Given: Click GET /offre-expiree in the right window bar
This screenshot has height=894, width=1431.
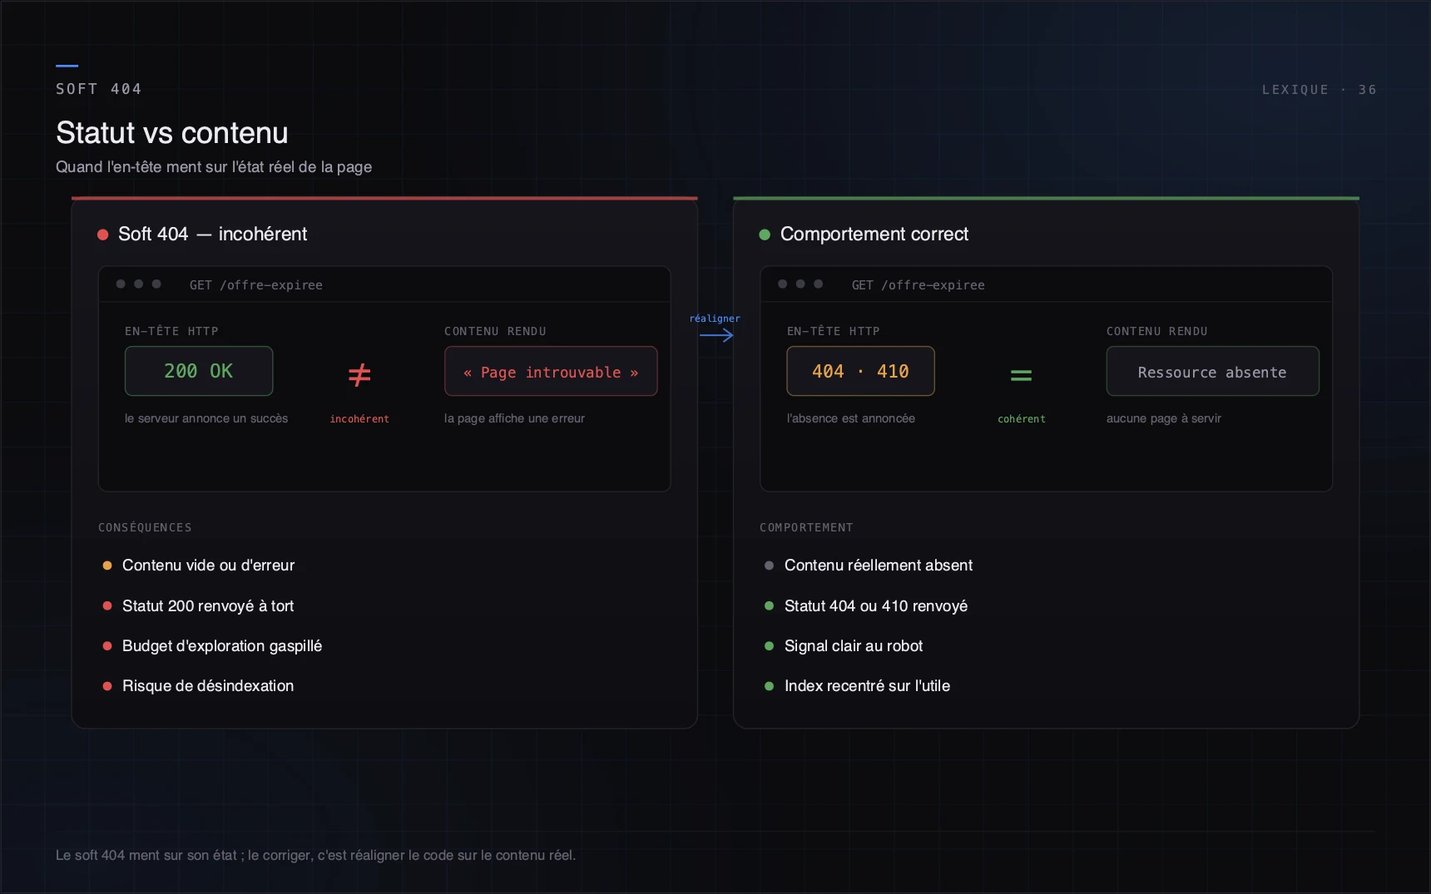Looking at the screenshot, I should tap(918, 285).
